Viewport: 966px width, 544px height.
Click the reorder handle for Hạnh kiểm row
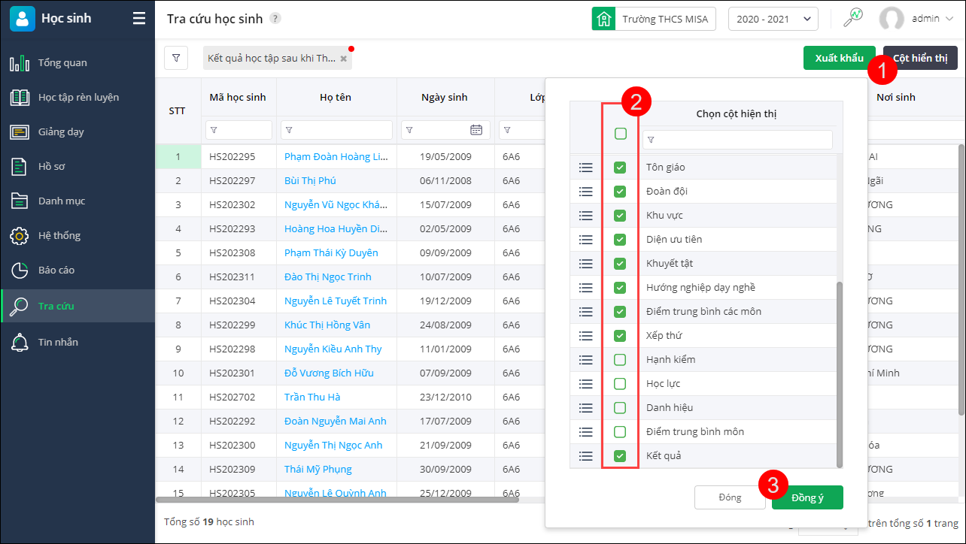pos(586,360)
